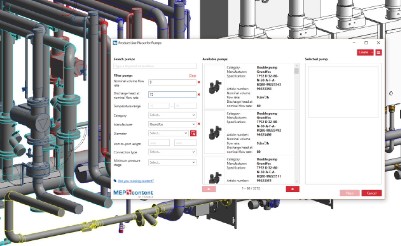Screen dimensions: 401x246
Task: Click the Cancel button
Action: (x=371, y=193)
